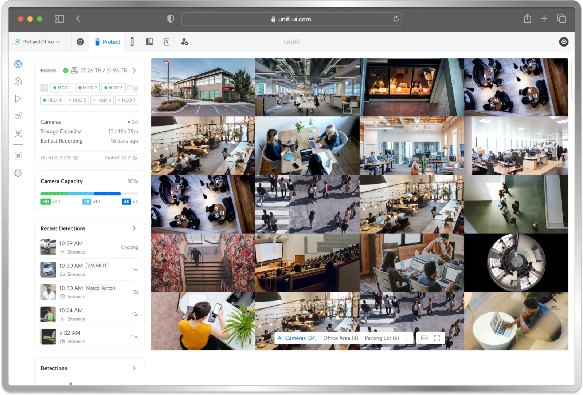Switch to Office Area (4) view
The width and height of the screenshot is (583, 395).
click(x=341, y=338)
